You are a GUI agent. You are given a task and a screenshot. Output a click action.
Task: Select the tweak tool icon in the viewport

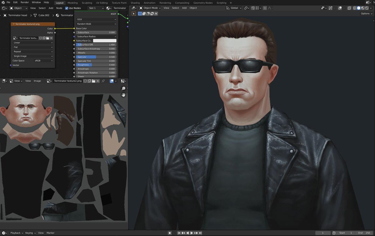click(134, 13)
